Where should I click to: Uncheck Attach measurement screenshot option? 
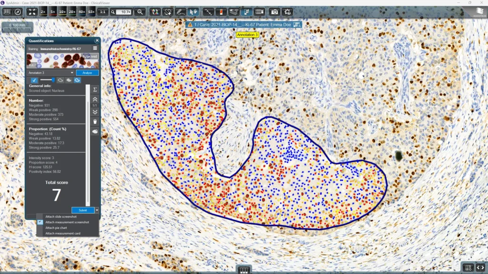click(x=67, y=222)
